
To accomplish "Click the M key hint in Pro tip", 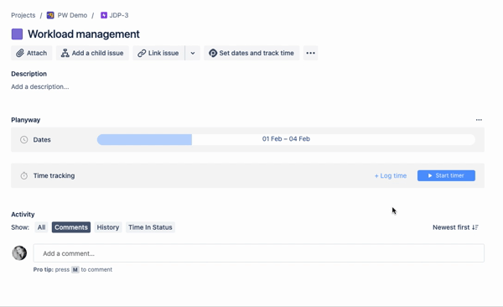I will tap(75, 270).
